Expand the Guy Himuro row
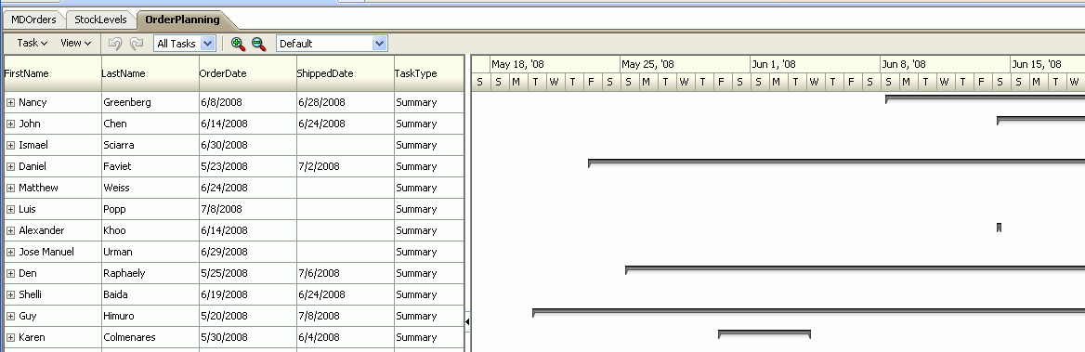1085x352 pixels. [10, 317]
